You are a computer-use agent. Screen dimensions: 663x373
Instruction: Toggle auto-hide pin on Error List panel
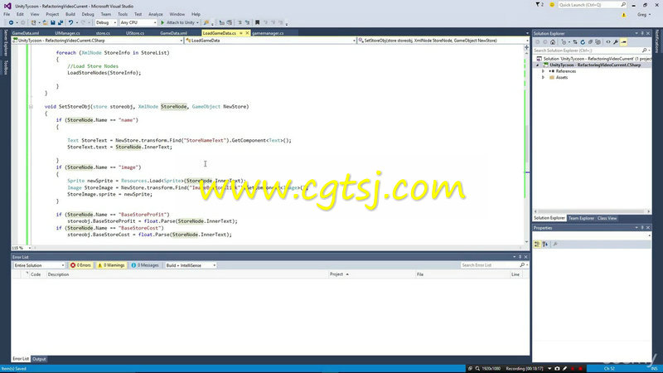pos(520,257)
